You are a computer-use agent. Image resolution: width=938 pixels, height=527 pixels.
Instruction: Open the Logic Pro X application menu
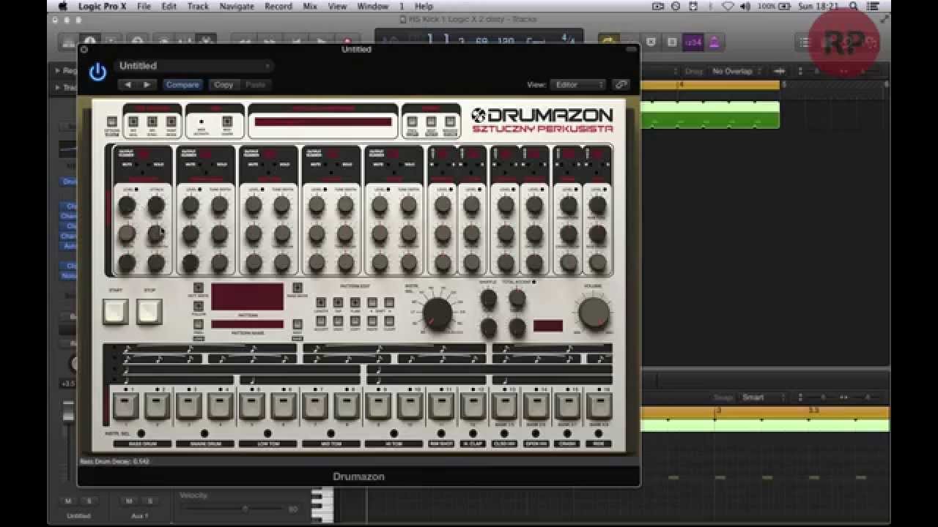102,6
